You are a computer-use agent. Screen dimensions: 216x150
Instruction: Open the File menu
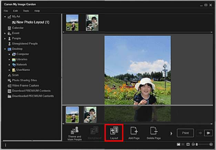6,11
